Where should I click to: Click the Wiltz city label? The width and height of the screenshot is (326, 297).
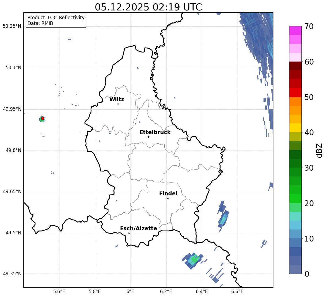coord(117,99)
